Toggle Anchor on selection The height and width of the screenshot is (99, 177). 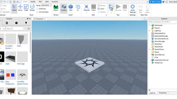tap(101, 12)
